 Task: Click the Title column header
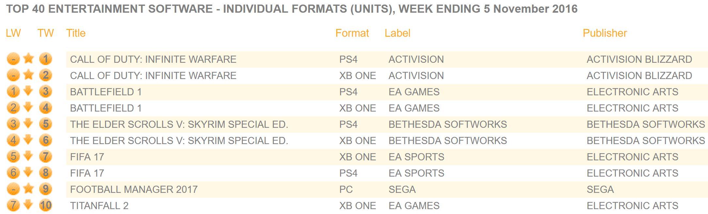tap(76, 33)
